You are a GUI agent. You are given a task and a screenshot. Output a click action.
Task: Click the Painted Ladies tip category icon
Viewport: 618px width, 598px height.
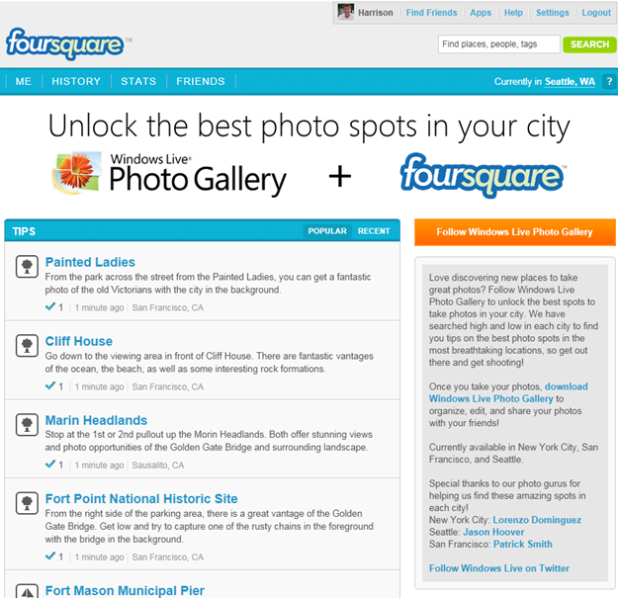click(27, 267)
